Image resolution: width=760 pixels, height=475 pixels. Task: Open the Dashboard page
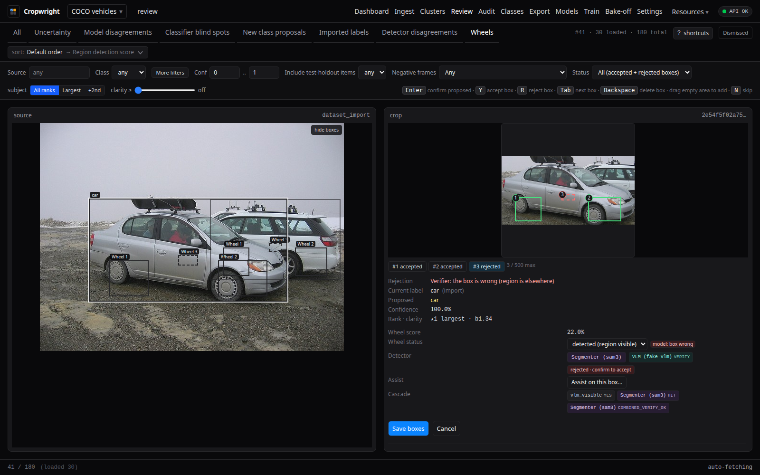point(371,11)
